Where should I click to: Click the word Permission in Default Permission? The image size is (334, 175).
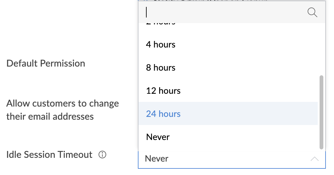point(64,63)
